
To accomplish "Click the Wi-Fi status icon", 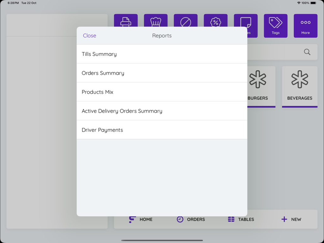I will click(x=299, y=3).
